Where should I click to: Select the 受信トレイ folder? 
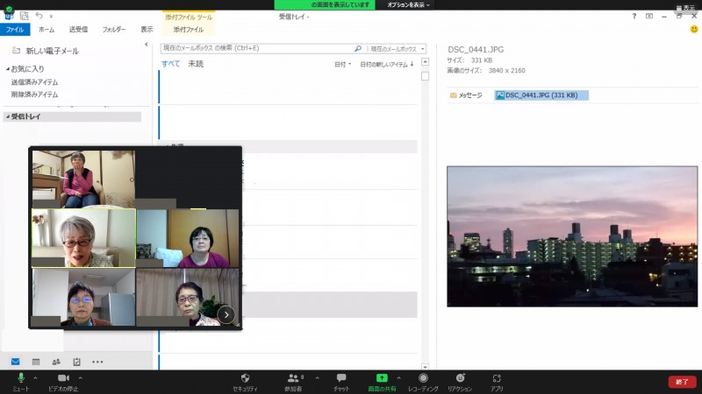(x=72, y=116)
